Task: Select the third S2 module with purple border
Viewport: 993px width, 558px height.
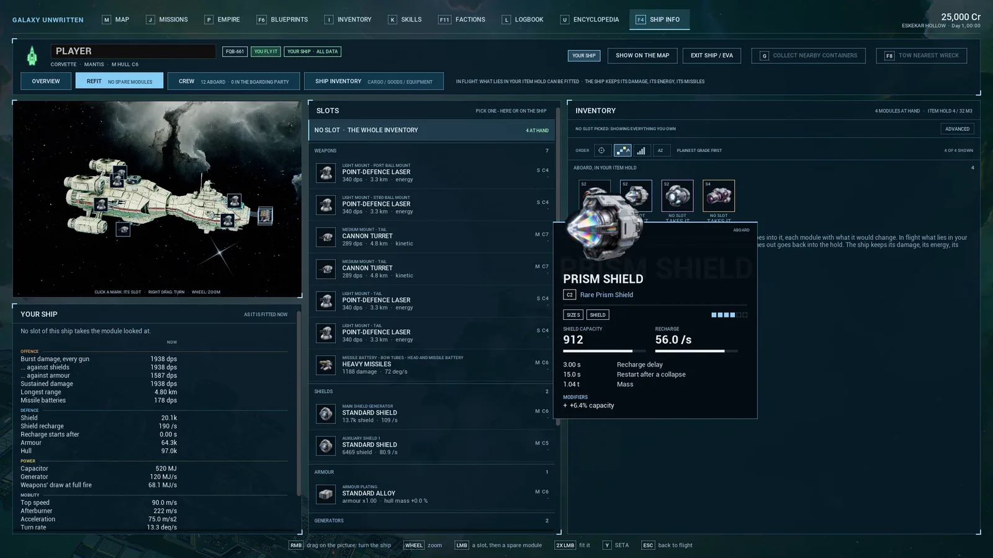Action: [677, 196]
